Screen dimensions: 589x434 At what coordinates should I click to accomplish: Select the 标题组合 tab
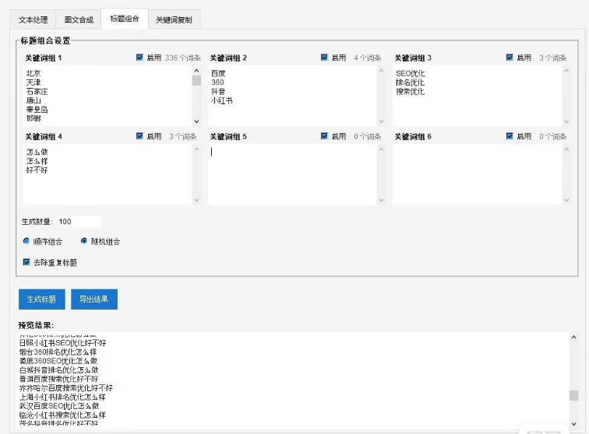pos(125,19)
